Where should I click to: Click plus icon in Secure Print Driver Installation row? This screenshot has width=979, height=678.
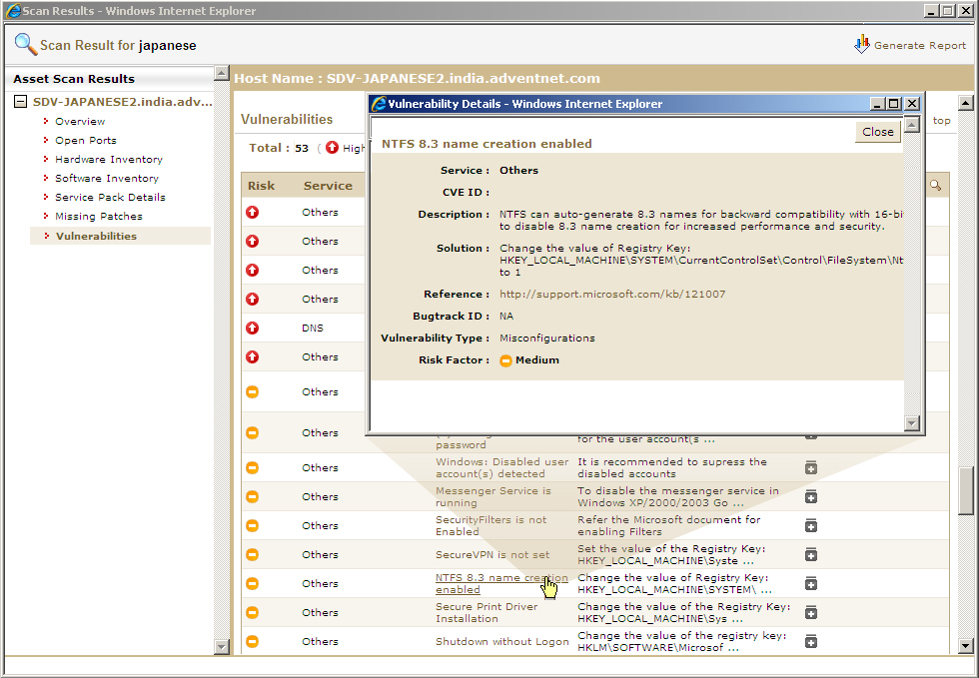pyautogui.click(x=811, y=613)
